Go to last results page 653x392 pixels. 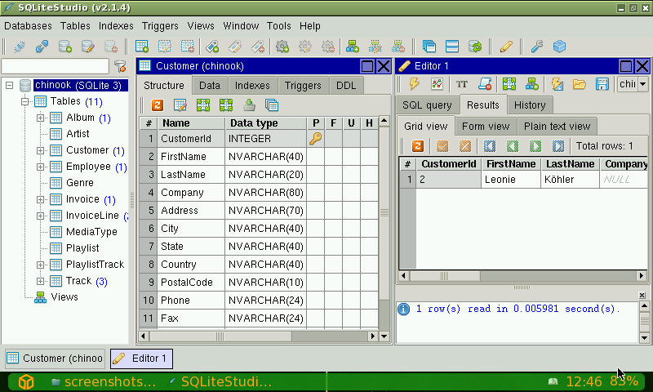(x=558, y=146)
